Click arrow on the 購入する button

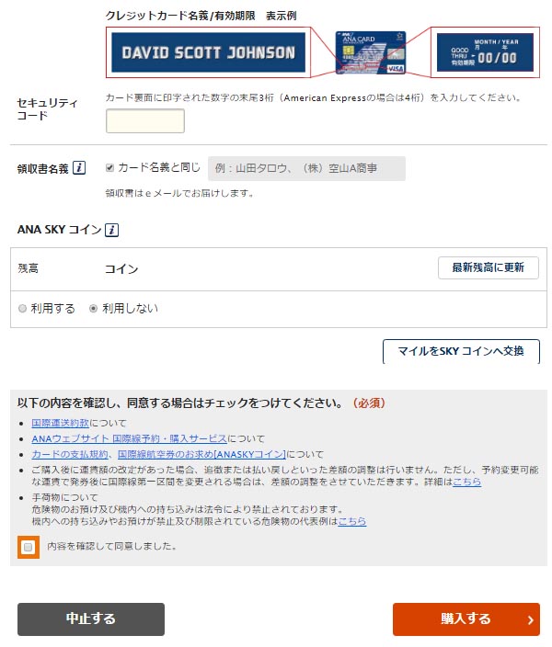531,619
